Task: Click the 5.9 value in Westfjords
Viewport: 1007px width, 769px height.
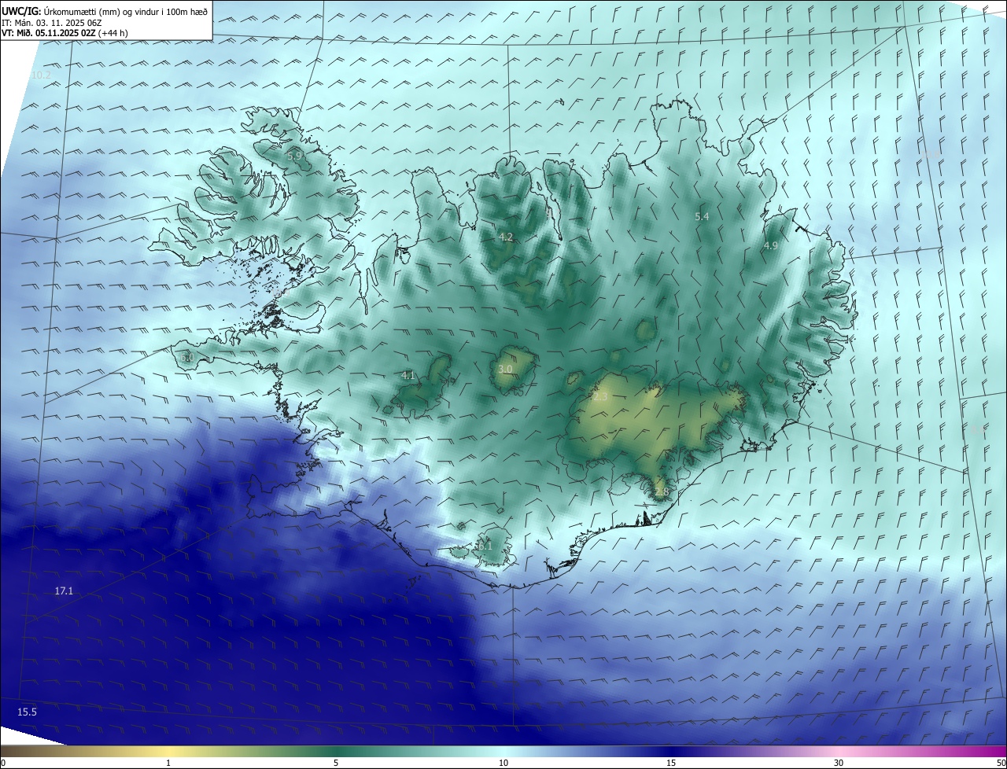Action: click(x=295, y=156)
